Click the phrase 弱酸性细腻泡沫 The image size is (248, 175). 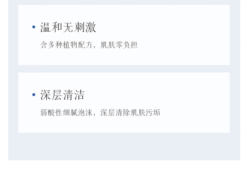tap(66, 113)
